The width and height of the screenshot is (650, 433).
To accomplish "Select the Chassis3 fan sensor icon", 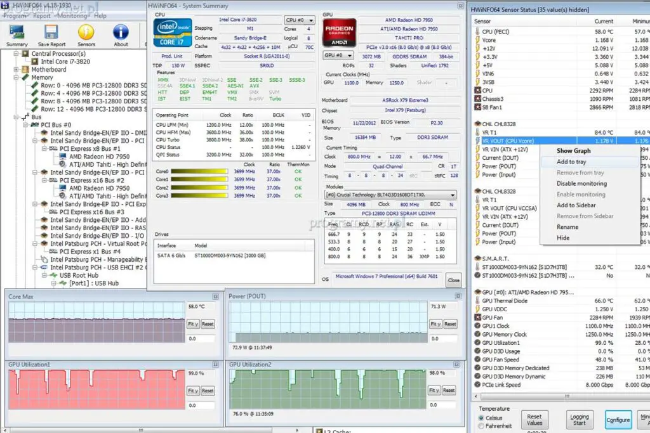I will coord(477,99).
